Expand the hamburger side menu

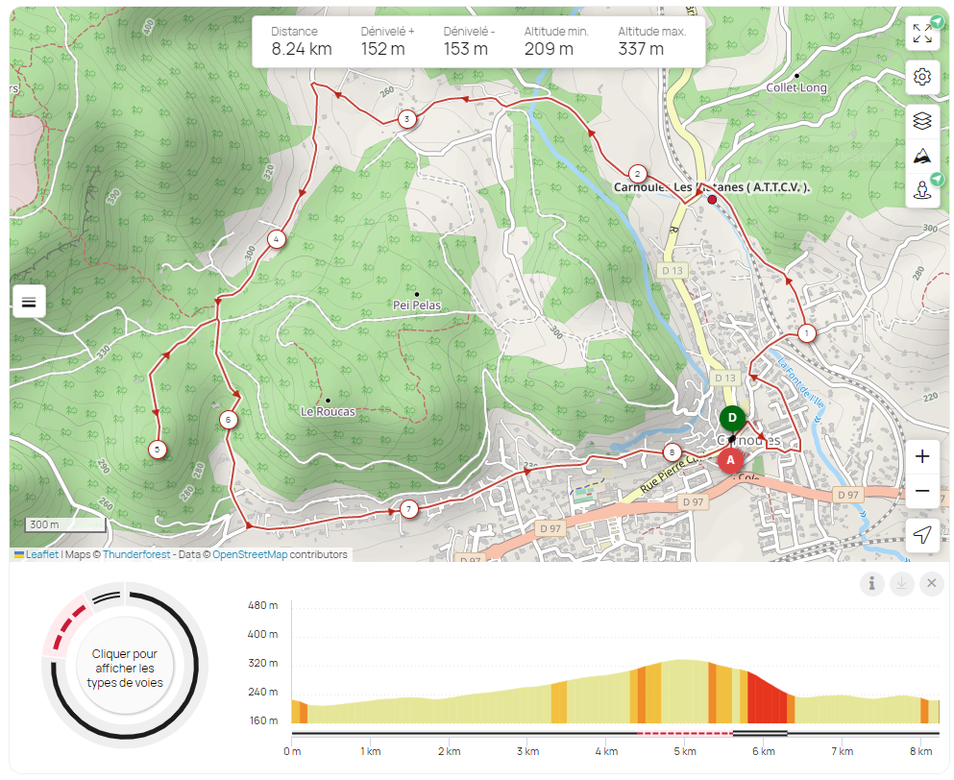(29, 302)
